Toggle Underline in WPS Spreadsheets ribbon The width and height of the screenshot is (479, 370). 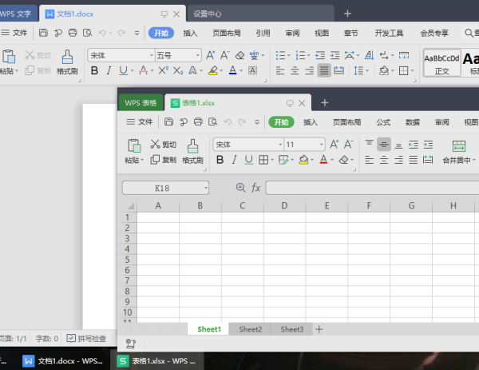point(248,160)
